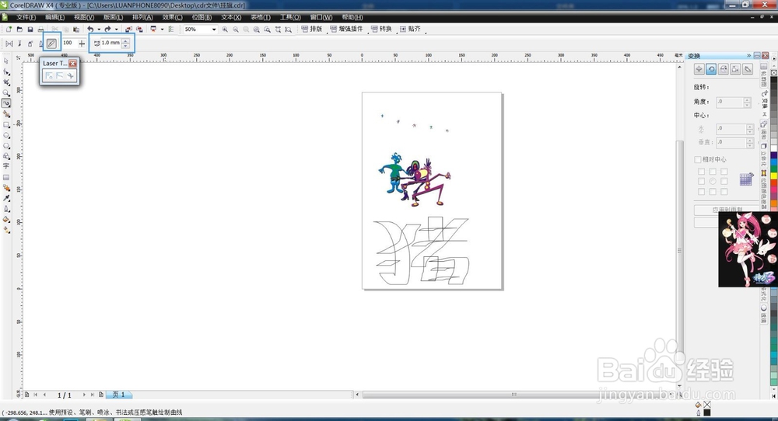Click the Export icon in standard toolbar
Viewport: 778px width, 421px height.
click(x=139, y=30)
